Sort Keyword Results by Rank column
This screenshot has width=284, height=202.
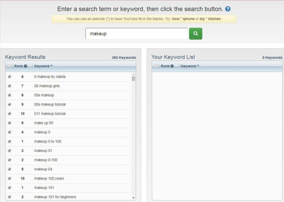[x=19, y=66]
